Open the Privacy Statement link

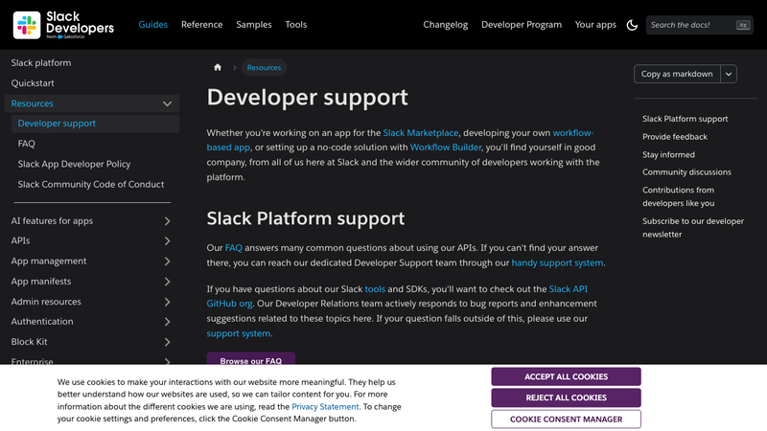click(325, 406)
